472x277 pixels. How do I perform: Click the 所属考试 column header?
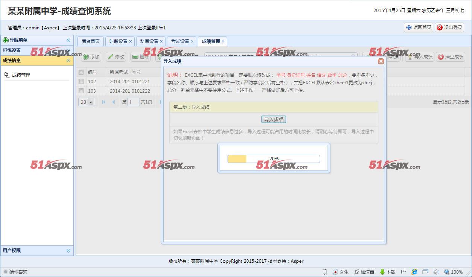coord(119,72)
